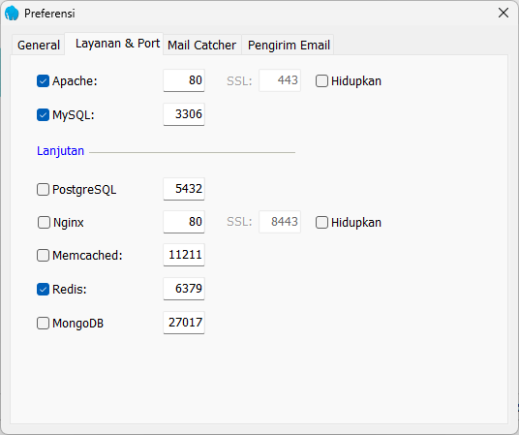Enable the Nginx service checkbox

[x=44, y=222]
